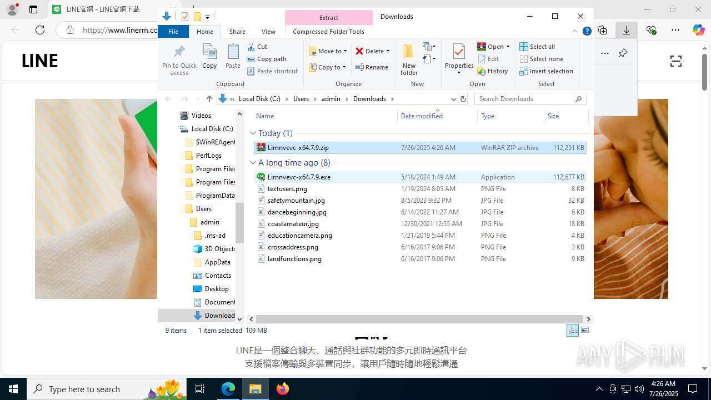Switch to the Share tab
This screenshot has height=400, width=711.
pos(237,32)
